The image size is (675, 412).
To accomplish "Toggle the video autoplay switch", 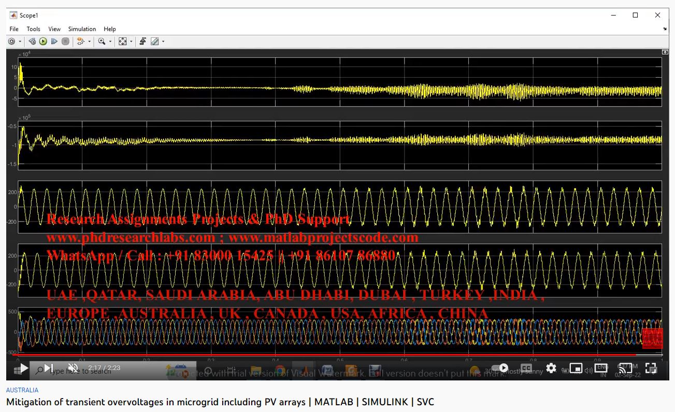I will click(x=499, y=369).
